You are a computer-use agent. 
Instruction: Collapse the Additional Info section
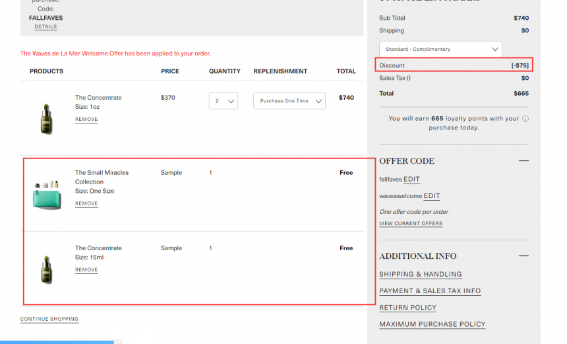pyautogui.click(x=523, y=256)
